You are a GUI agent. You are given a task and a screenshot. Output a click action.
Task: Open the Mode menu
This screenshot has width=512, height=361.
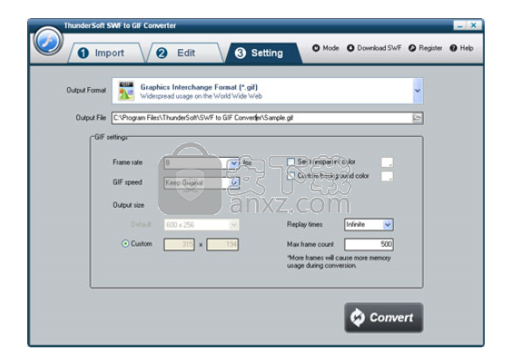point(326,48)
